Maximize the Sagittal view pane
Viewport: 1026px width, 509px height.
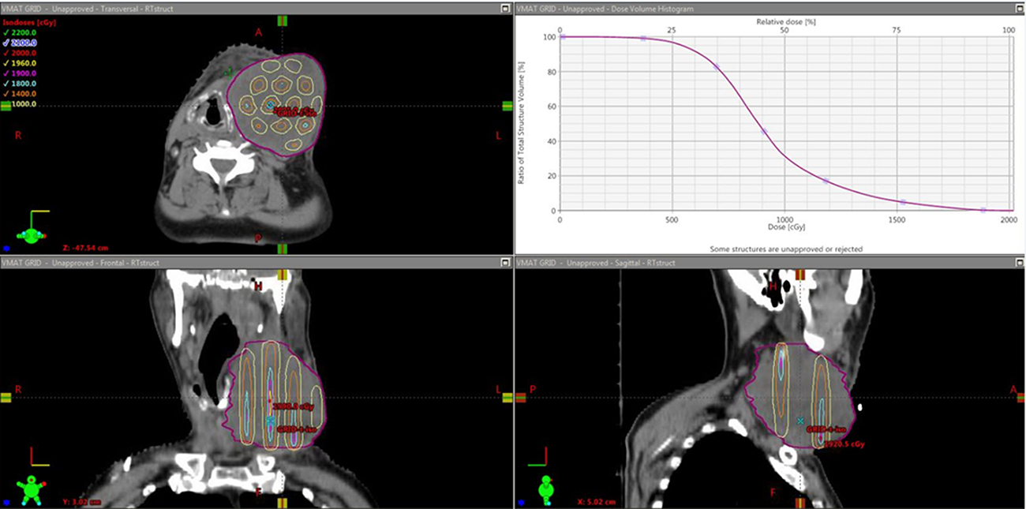tap(1019, 262)
